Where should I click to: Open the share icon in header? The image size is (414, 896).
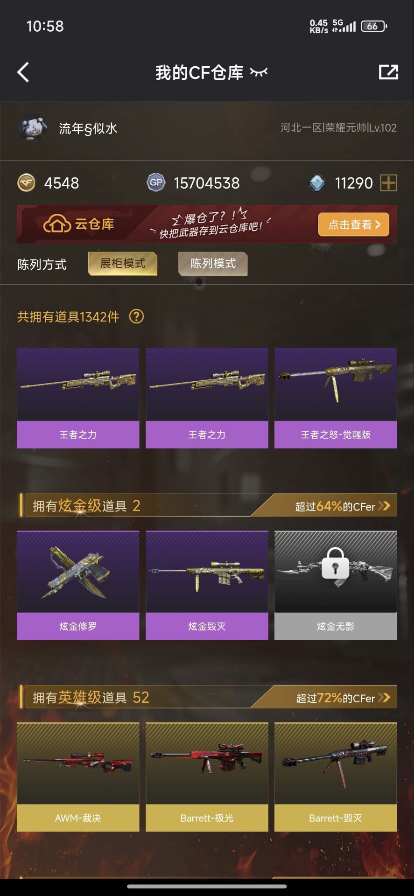[388, 72]
